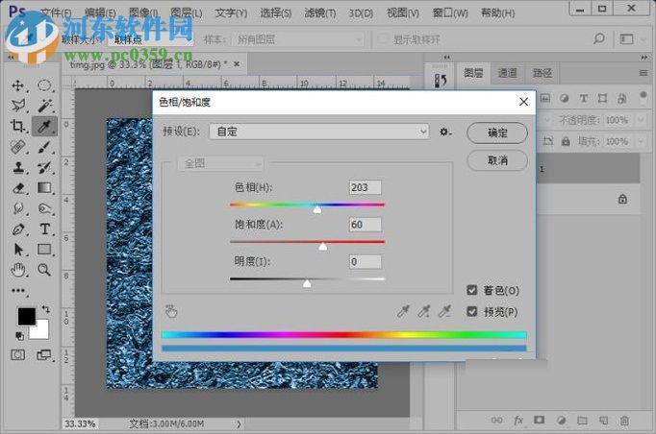Select the Path Selection tool
This screenshot has width=656, height=434.
(x=17, y=250)
